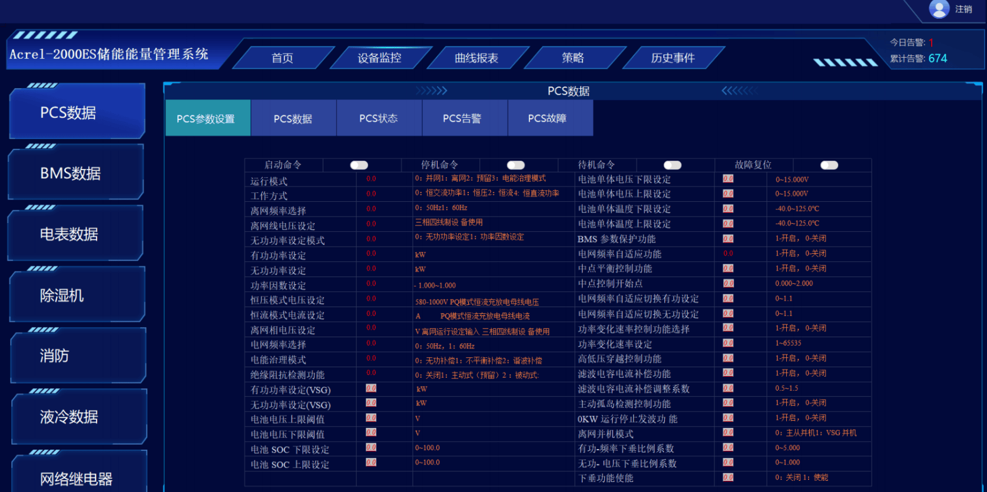Switch to PCS故障 sub-tab
The image size is (987, 492).
550,118
